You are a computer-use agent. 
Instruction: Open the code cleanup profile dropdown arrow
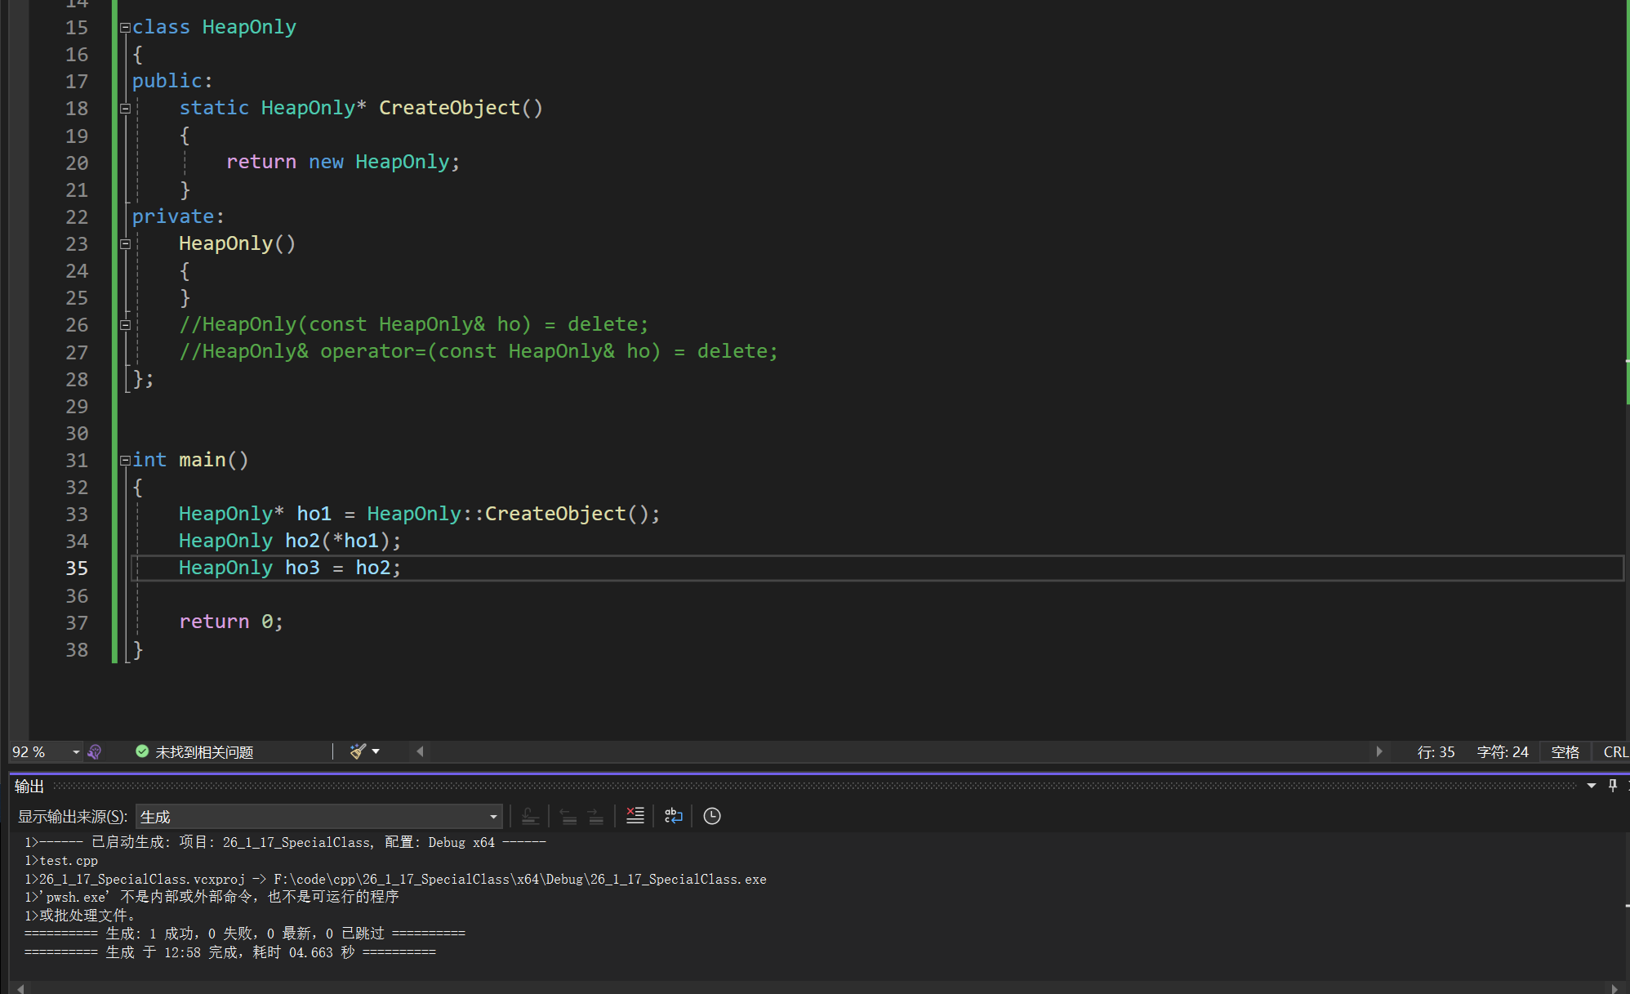376,751
